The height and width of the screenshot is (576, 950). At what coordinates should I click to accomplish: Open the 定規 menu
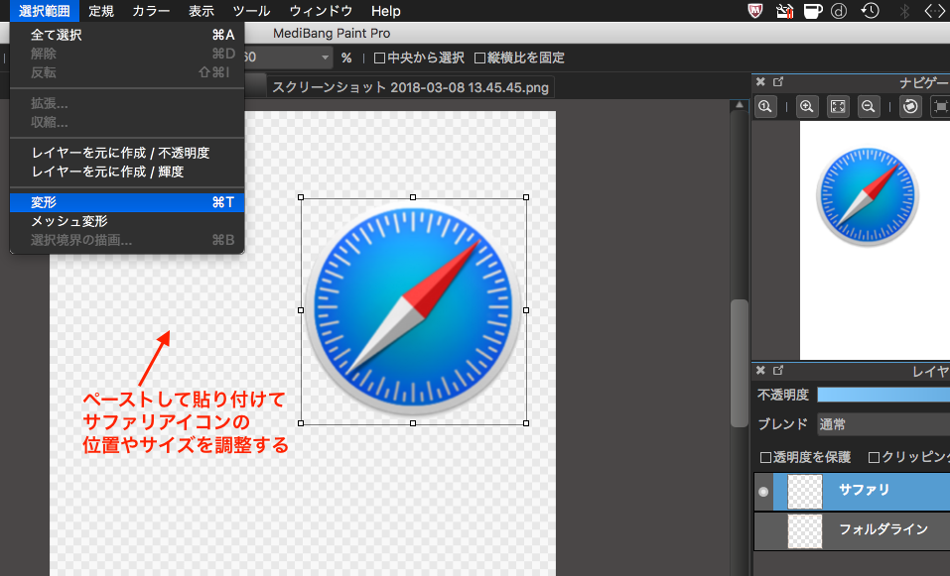[100, 11]
